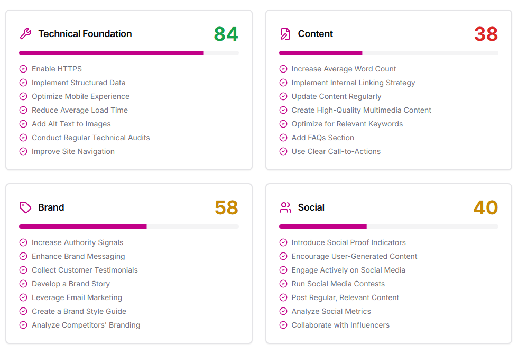Click the Brand score of 58

pos(226,207)
